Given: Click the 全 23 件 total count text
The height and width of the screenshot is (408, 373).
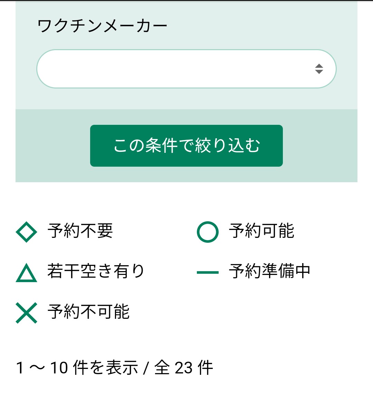Looking at the screenshot, I should 184,368.
